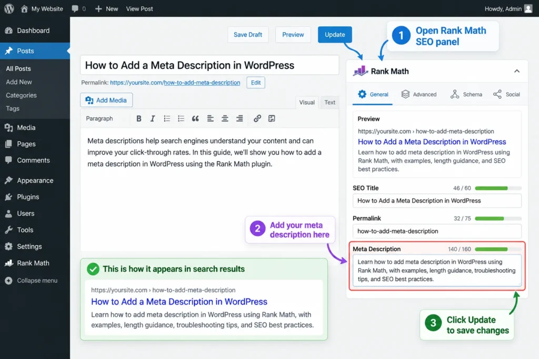The width and height of the screenshot is (539, 359).
Task: Toggle the toolbar table/kitchen sink icon
Action: point(272,118)
